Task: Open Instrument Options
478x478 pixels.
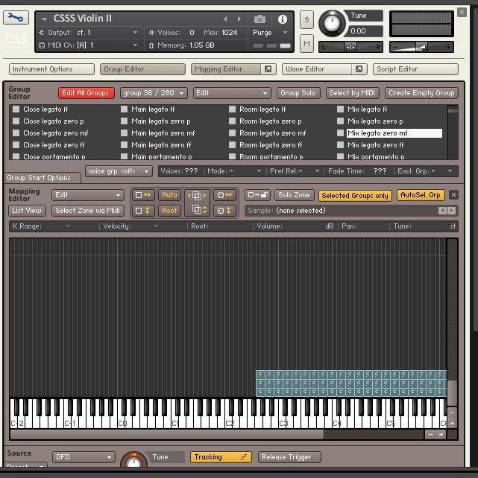Action: (x=51, y=69)
